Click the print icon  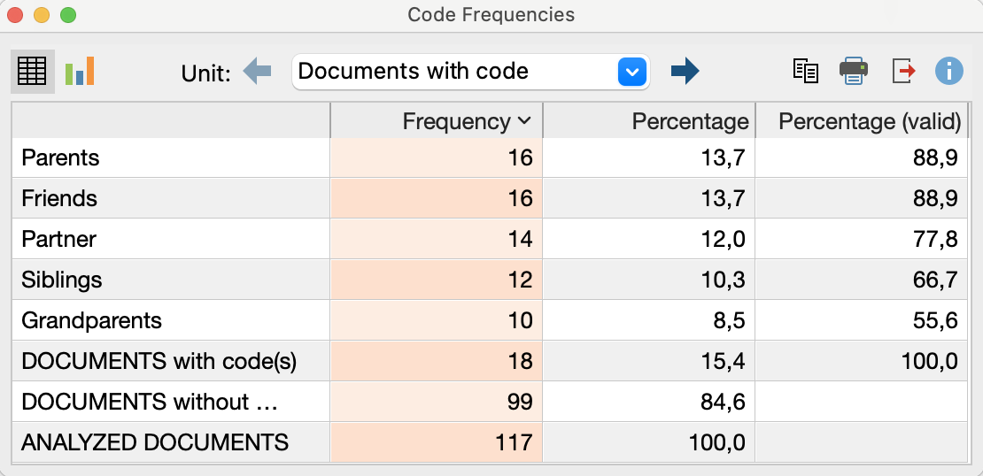point(853,71)
